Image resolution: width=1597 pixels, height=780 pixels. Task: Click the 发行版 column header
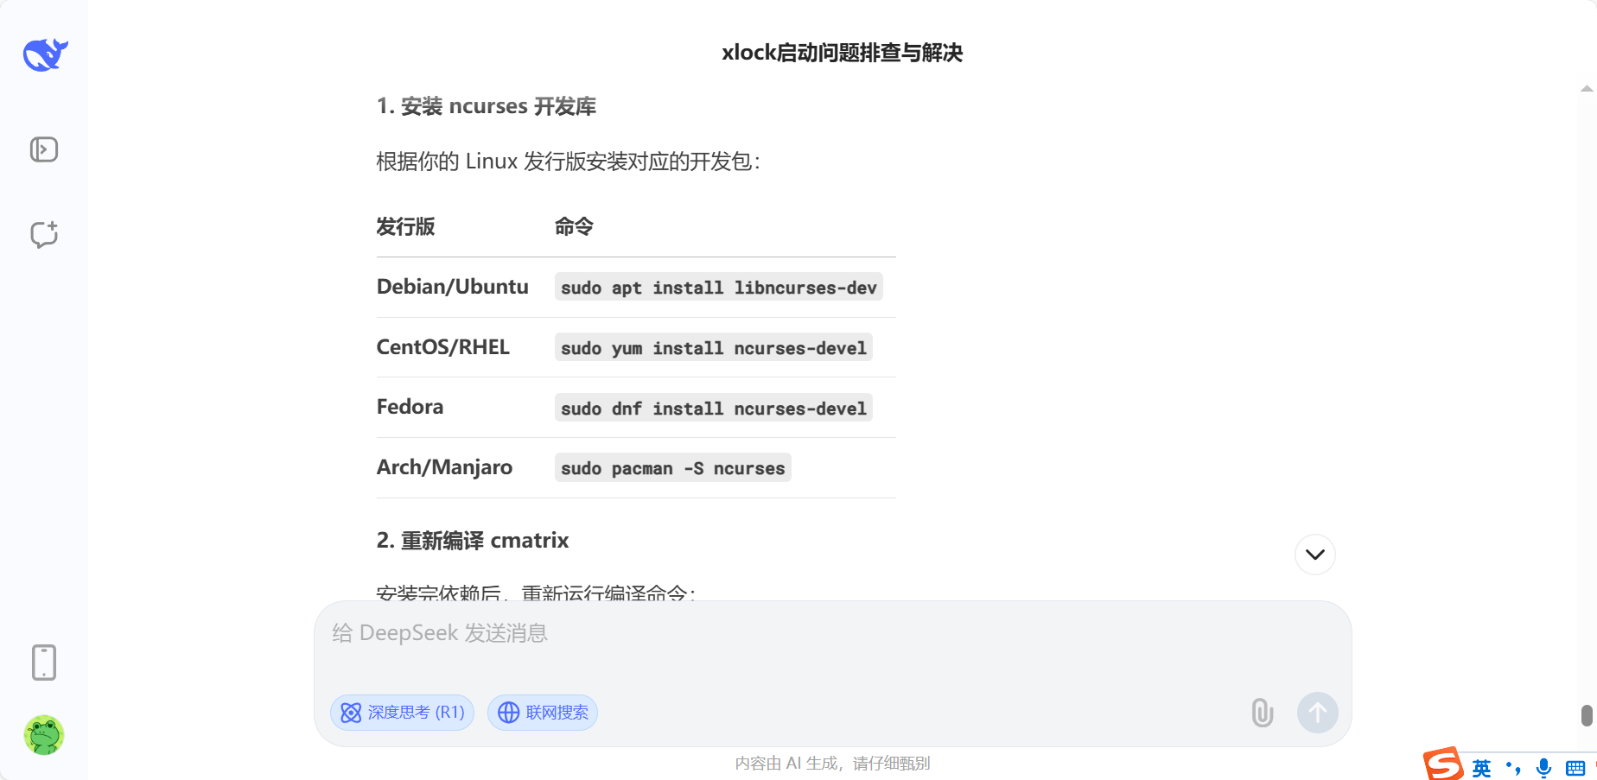pyautogui.click(x=406, y=226)
